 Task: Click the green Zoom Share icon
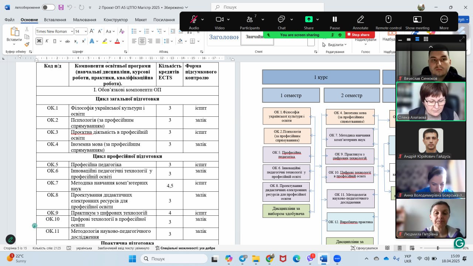pos(309,19)
